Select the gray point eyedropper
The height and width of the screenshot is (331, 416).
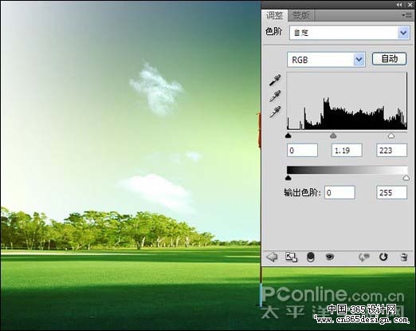coord(275,96)
